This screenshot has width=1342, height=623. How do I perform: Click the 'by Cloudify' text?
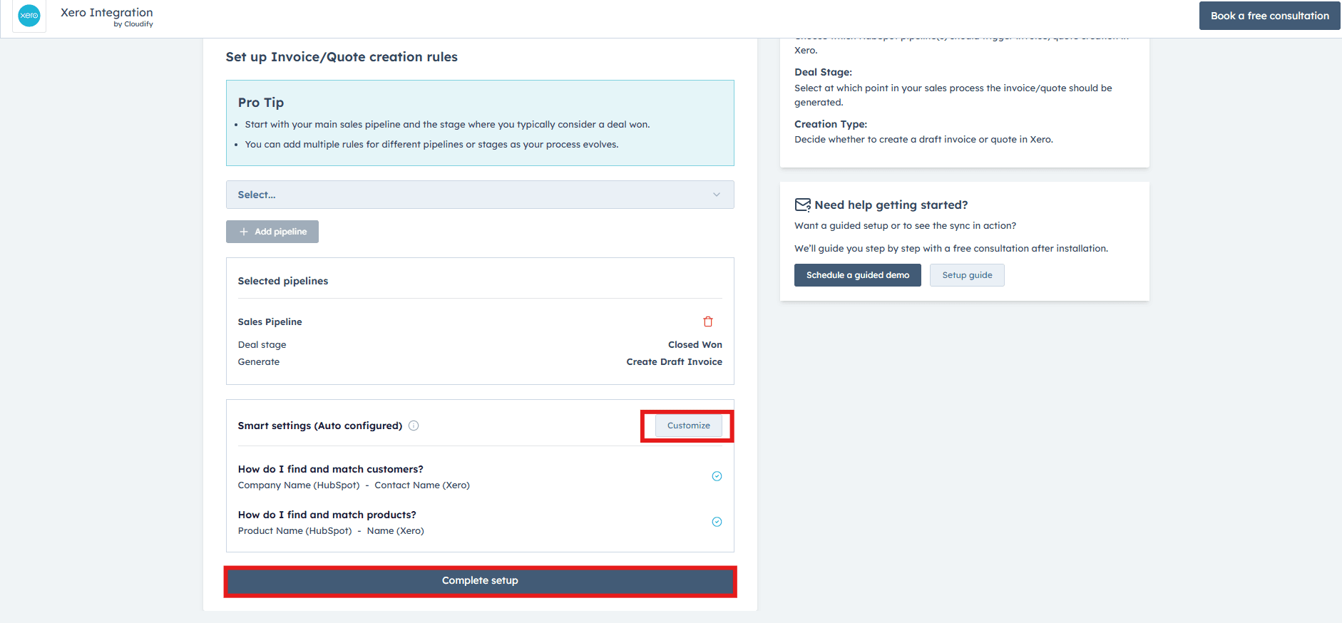[x=133, y=24]
